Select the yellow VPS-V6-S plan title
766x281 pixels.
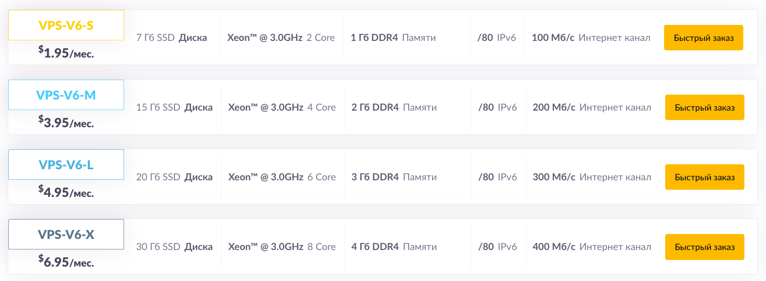point(66,25)
